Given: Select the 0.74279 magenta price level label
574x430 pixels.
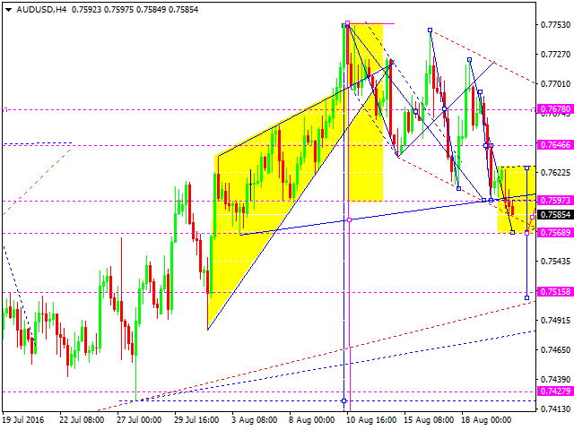Looking at the screenshot, I should [x=555, y=391].
